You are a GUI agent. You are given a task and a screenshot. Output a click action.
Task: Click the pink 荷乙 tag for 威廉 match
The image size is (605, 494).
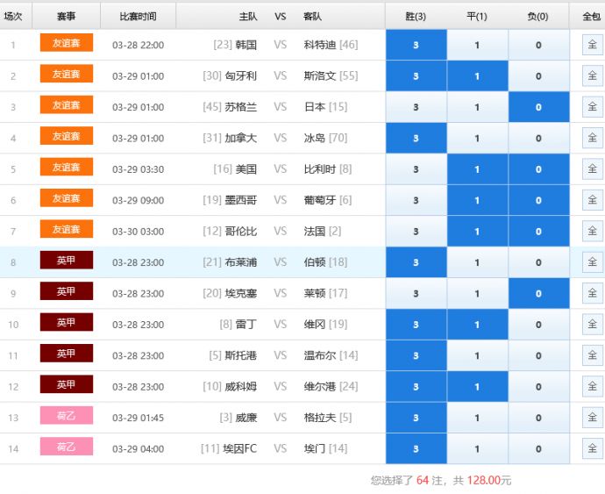pyautogui.click(x=67, y=416)
